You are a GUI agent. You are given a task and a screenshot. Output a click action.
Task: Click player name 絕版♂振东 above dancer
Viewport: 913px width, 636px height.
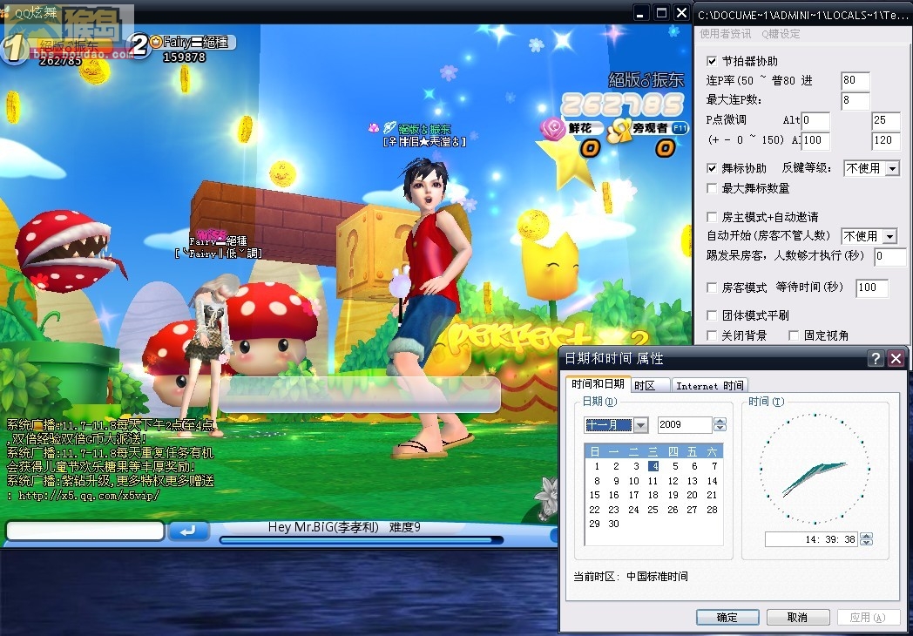tap(424, 129)
